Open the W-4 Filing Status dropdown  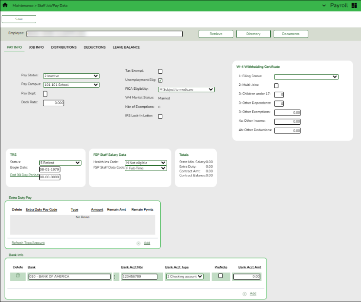(x=306, y=77)
